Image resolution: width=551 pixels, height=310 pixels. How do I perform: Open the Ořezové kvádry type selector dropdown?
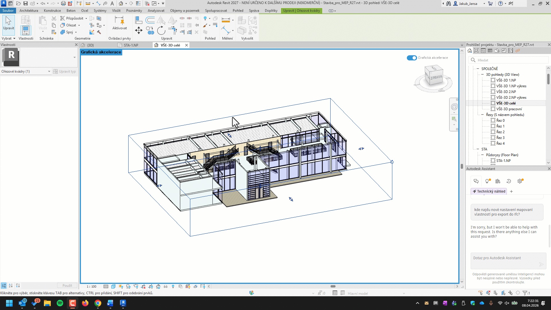click(49, 71)
